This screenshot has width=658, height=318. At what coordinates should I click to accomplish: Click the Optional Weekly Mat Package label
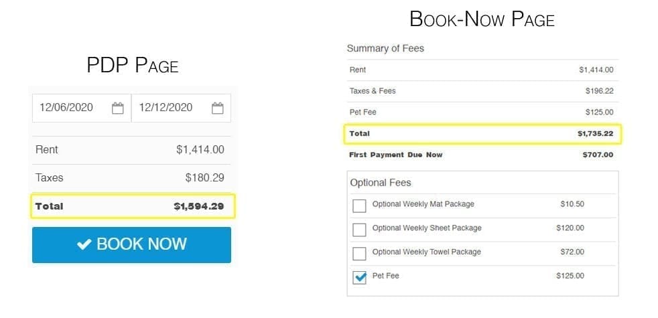(423, 204)
